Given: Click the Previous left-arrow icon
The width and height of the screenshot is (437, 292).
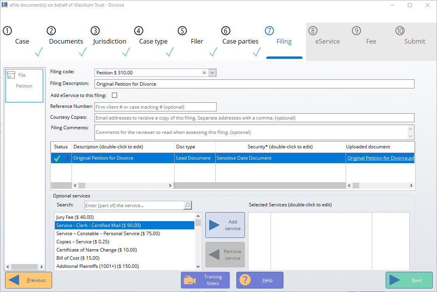Looking at the screenshot, I should [14, 280].
